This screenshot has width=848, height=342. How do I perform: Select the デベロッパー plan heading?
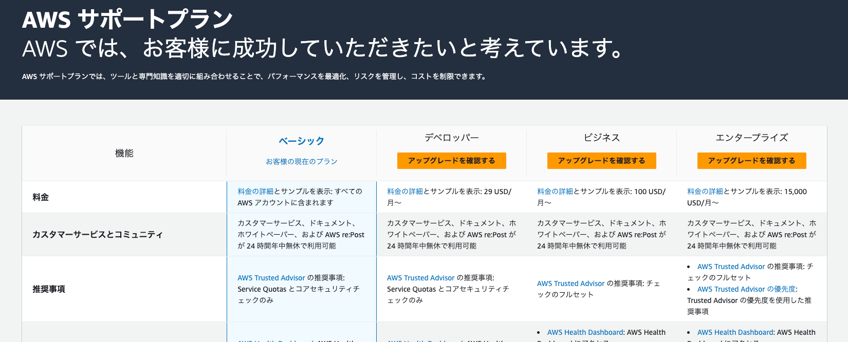coord(451,138)
